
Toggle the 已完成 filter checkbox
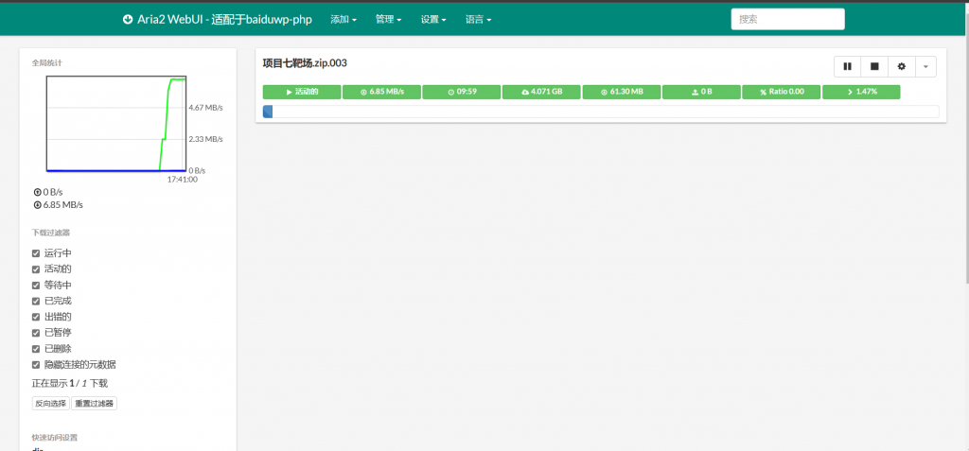tap(36, 301)
